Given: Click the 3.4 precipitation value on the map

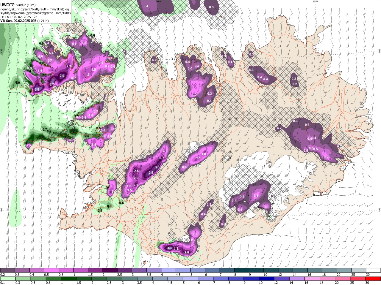Looking at the screenshot, I should (151, 172).
